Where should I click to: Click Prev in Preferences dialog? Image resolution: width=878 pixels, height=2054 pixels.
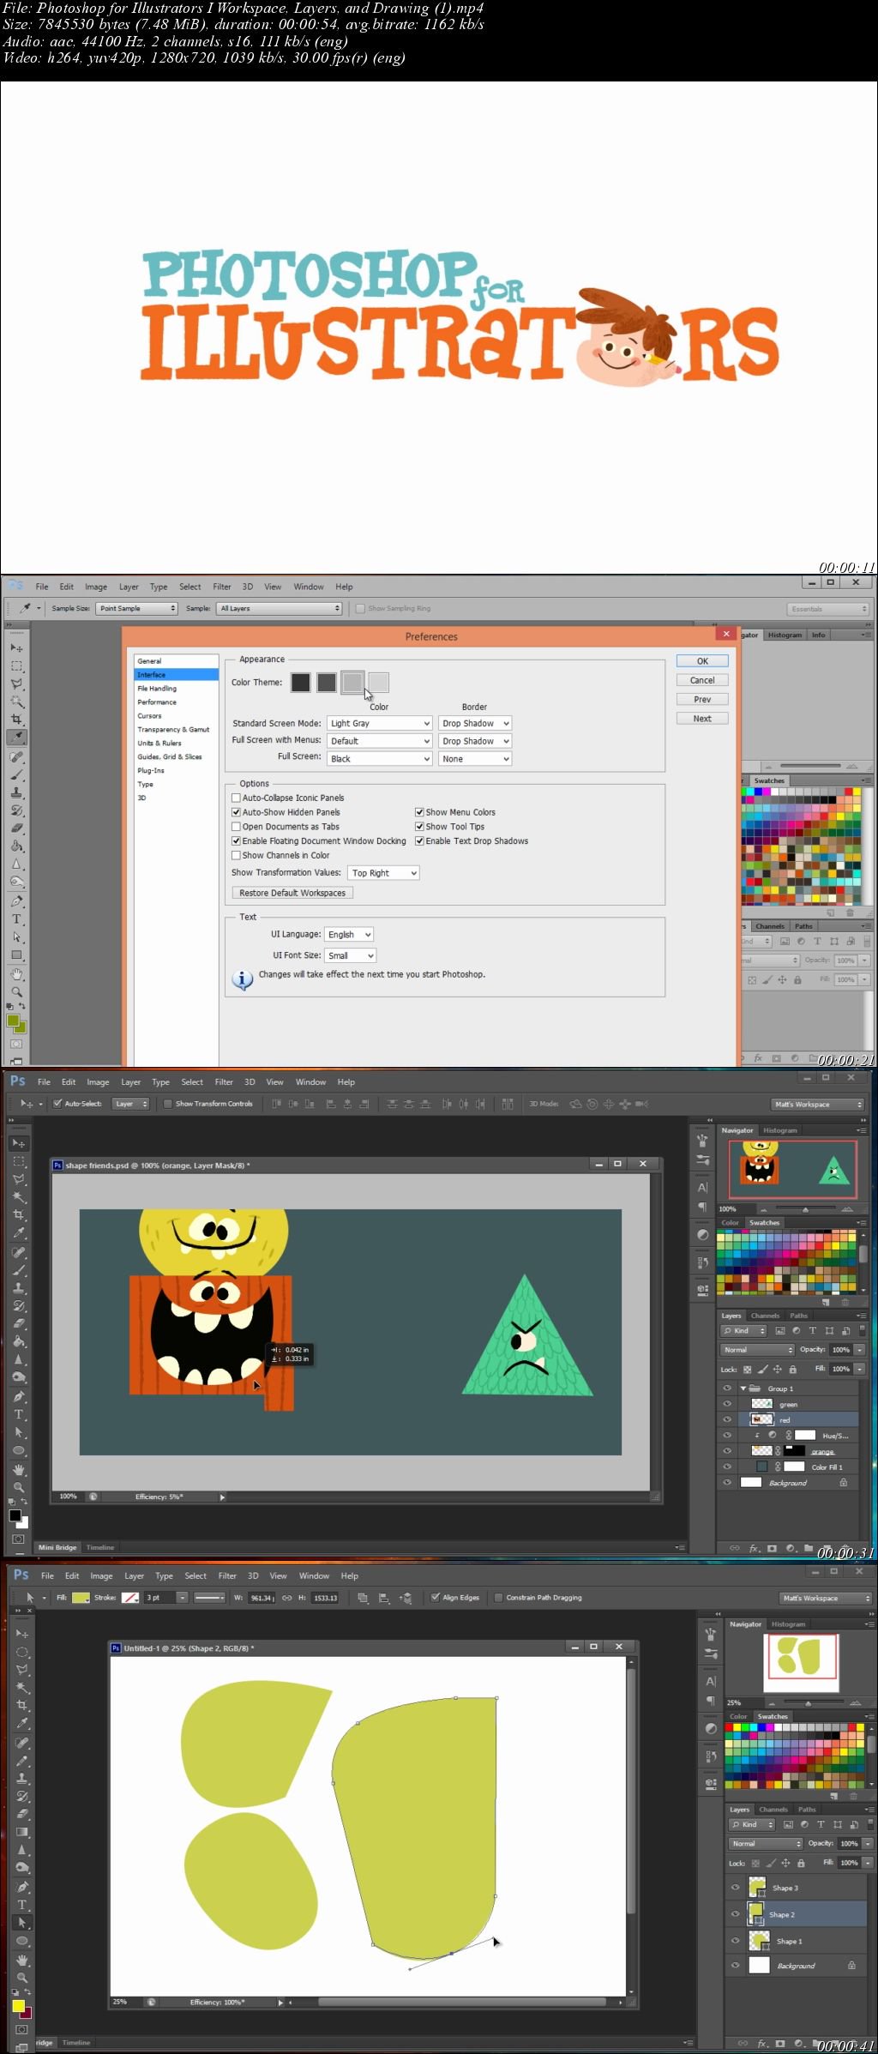coord(702,700)
